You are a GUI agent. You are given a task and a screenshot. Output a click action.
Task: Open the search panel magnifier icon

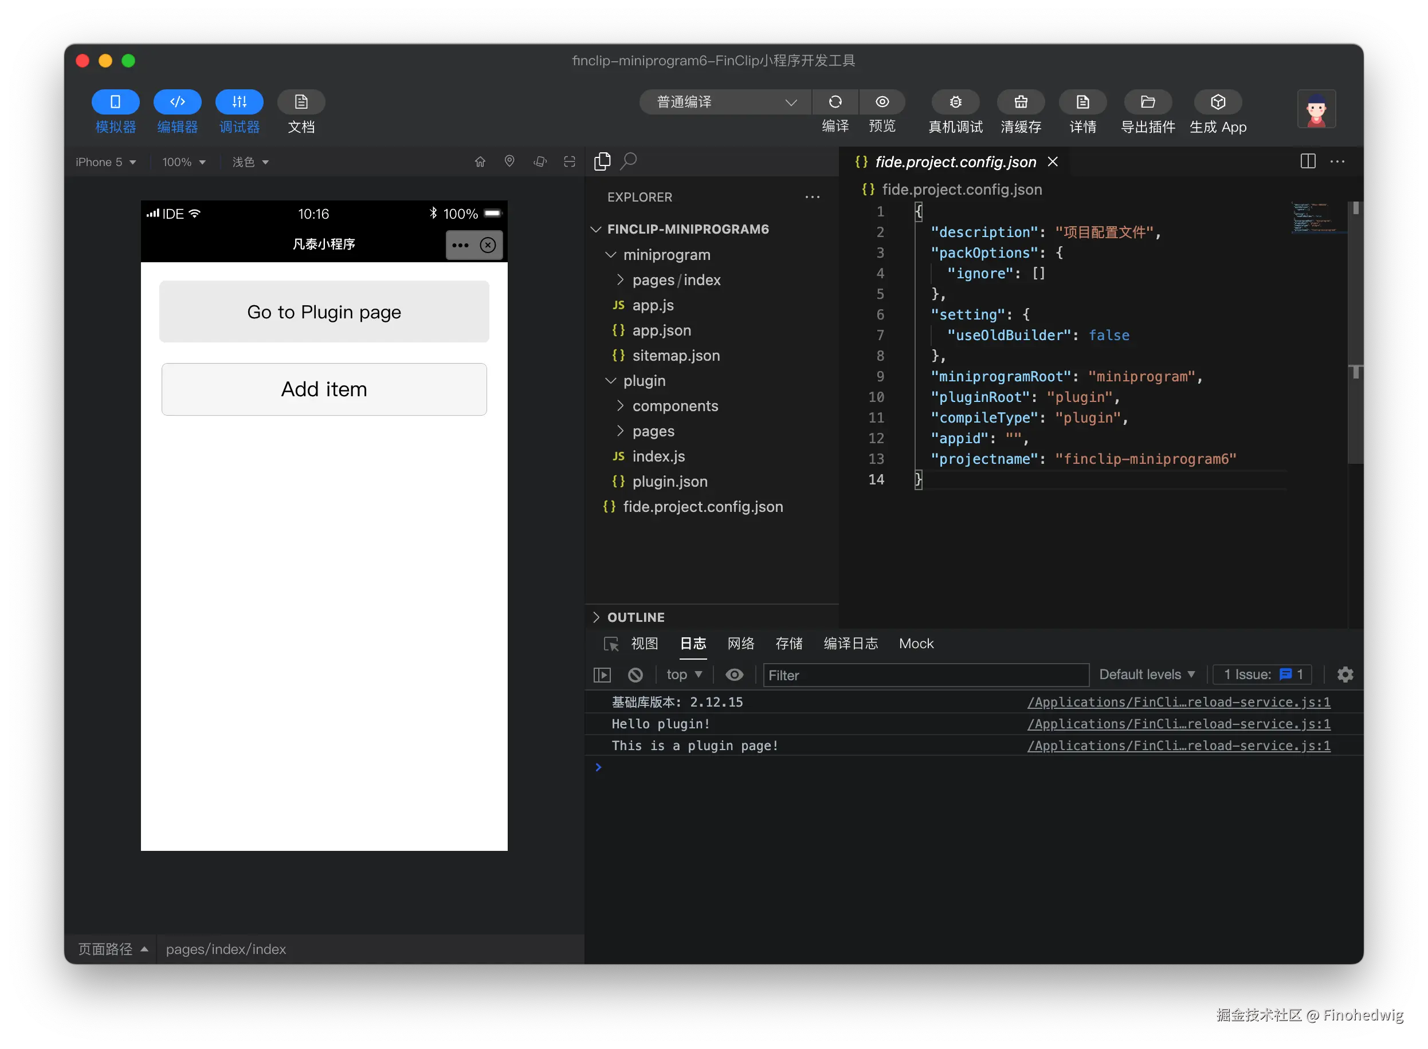629,161
